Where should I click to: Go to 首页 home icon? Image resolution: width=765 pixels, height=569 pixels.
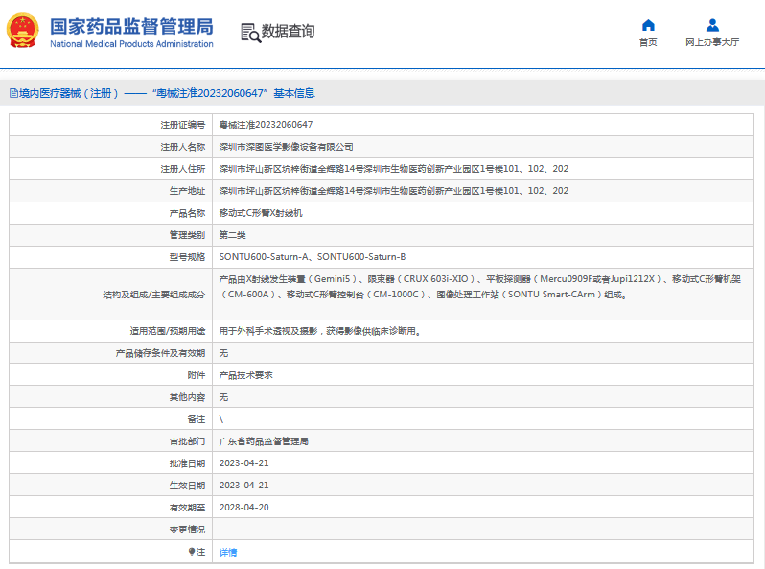tap(648, 25)
